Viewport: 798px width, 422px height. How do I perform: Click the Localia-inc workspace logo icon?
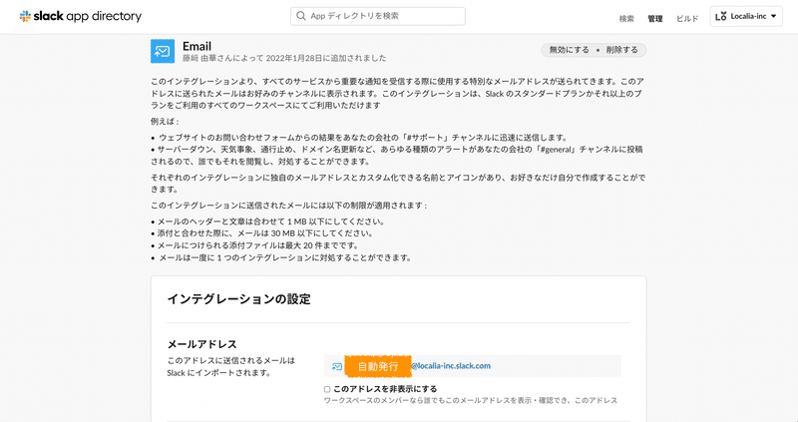[x=720, y=16]
